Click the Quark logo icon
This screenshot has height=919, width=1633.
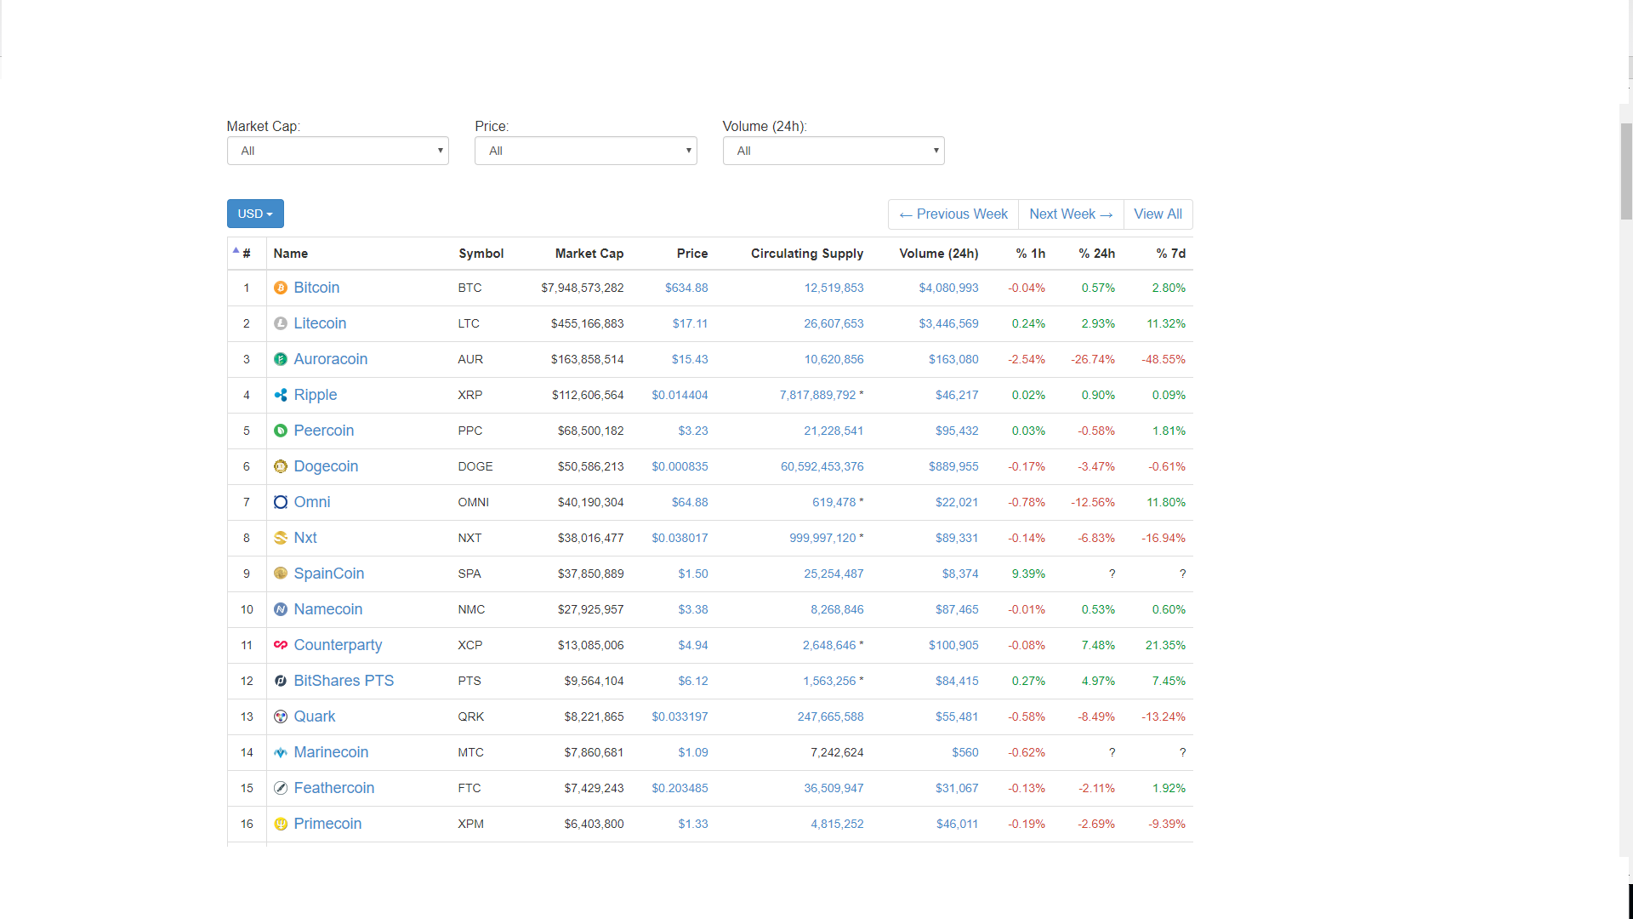tap(281, 717)
